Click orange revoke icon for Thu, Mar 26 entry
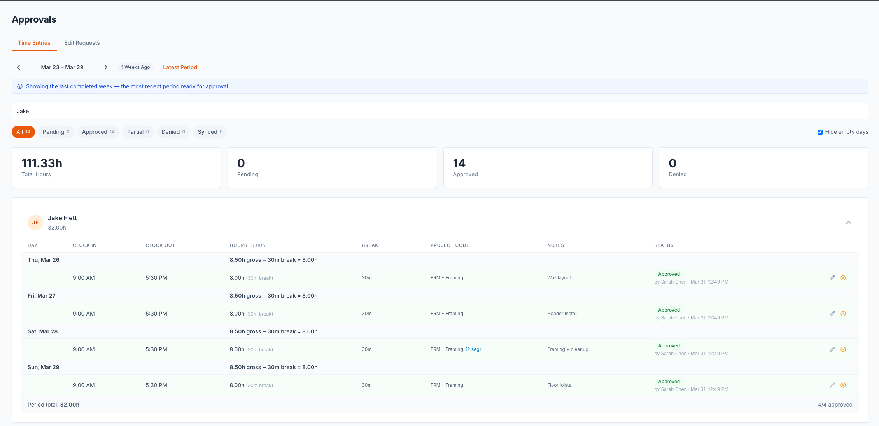This screenshot has width=879, height=426. click(x=843, y=278)
